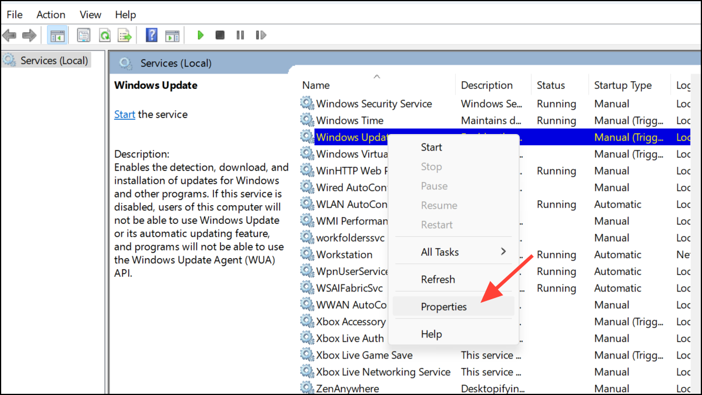
Task: Click the Forward arrow toolbar icon
Action: [29, 35]
